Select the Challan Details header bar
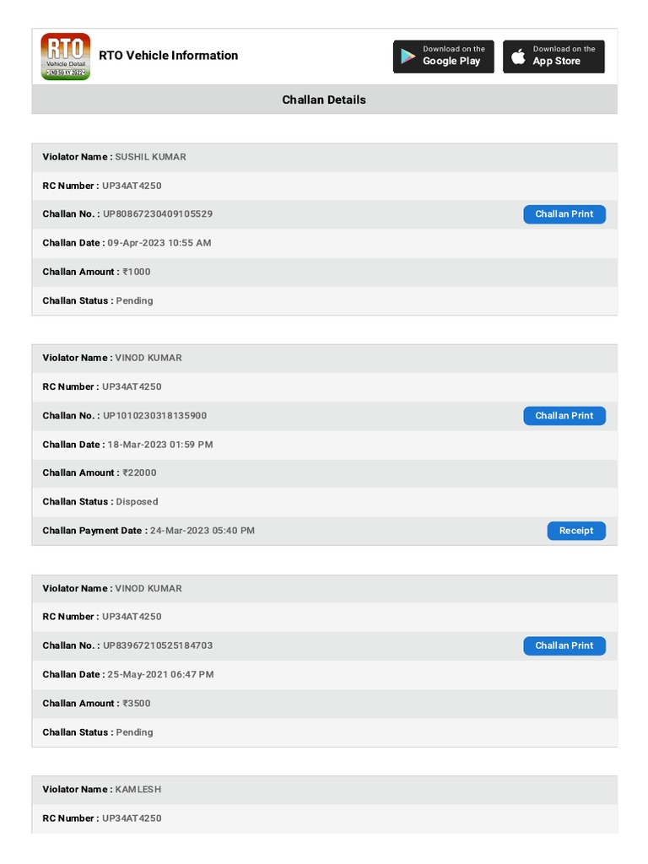Image resolution: width=648 pixels, height=864 pixels. point(325,100)
